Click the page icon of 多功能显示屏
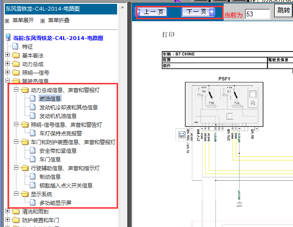 coord(33,202)
